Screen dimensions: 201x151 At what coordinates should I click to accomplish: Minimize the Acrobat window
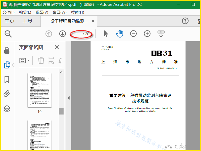179,4
